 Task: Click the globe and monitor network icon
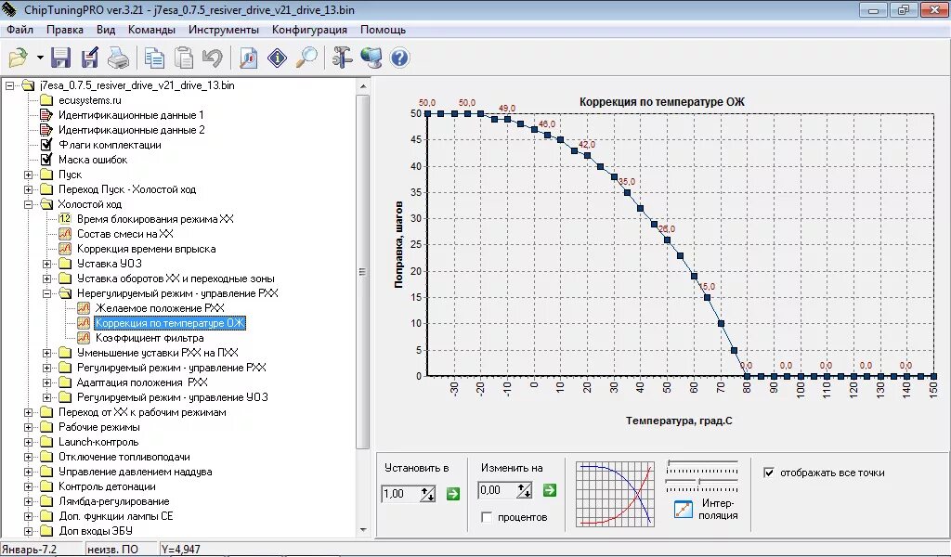tap(371, 58)
